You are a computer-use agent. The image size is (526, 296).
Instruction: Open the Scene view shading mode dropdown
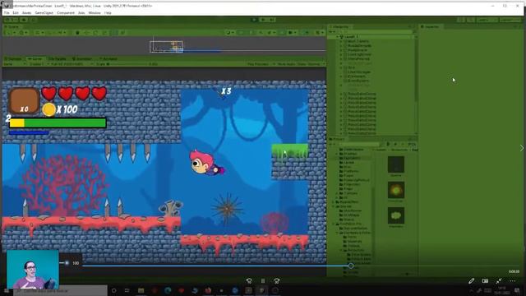coord(230,33)
